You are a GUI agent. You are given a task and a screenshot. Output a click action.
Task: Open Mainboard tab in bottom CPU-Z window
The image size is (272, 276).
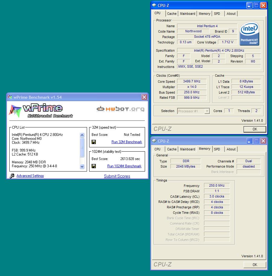coord(188,149)
